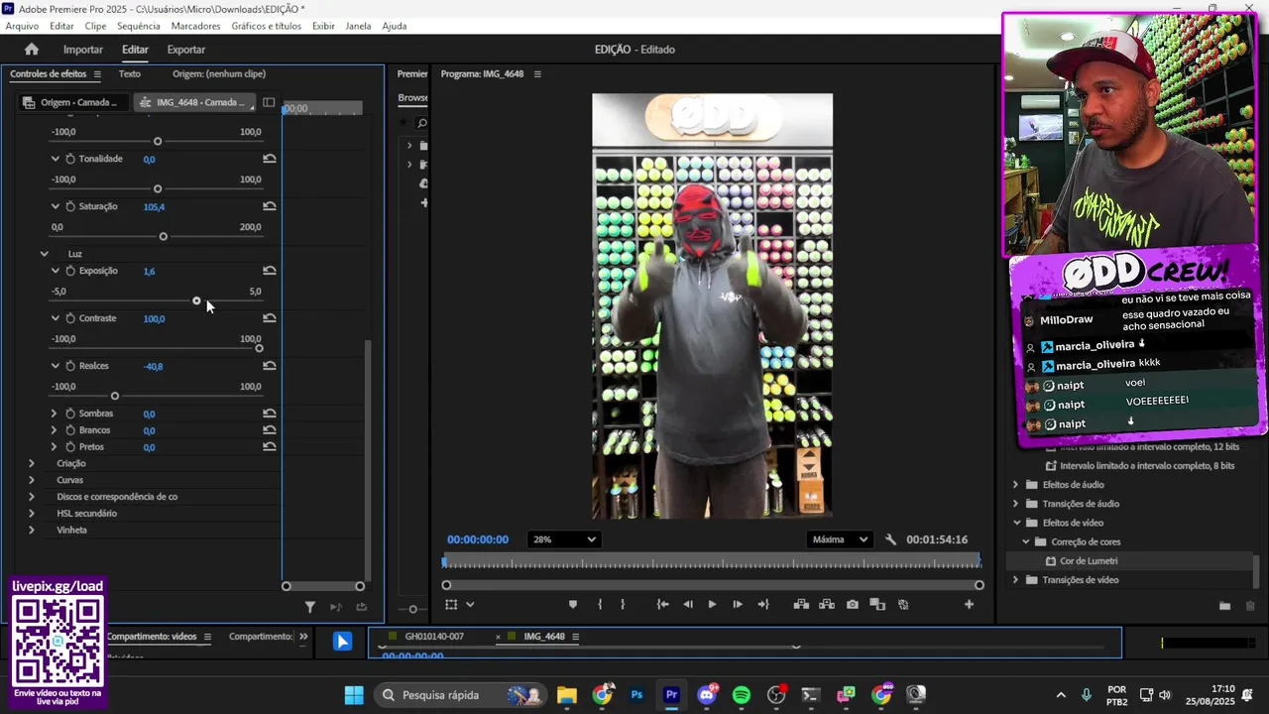This screenshot has height=714, width=1269.
Task: Play the program monitor video
Action: [x=712, y=605]
